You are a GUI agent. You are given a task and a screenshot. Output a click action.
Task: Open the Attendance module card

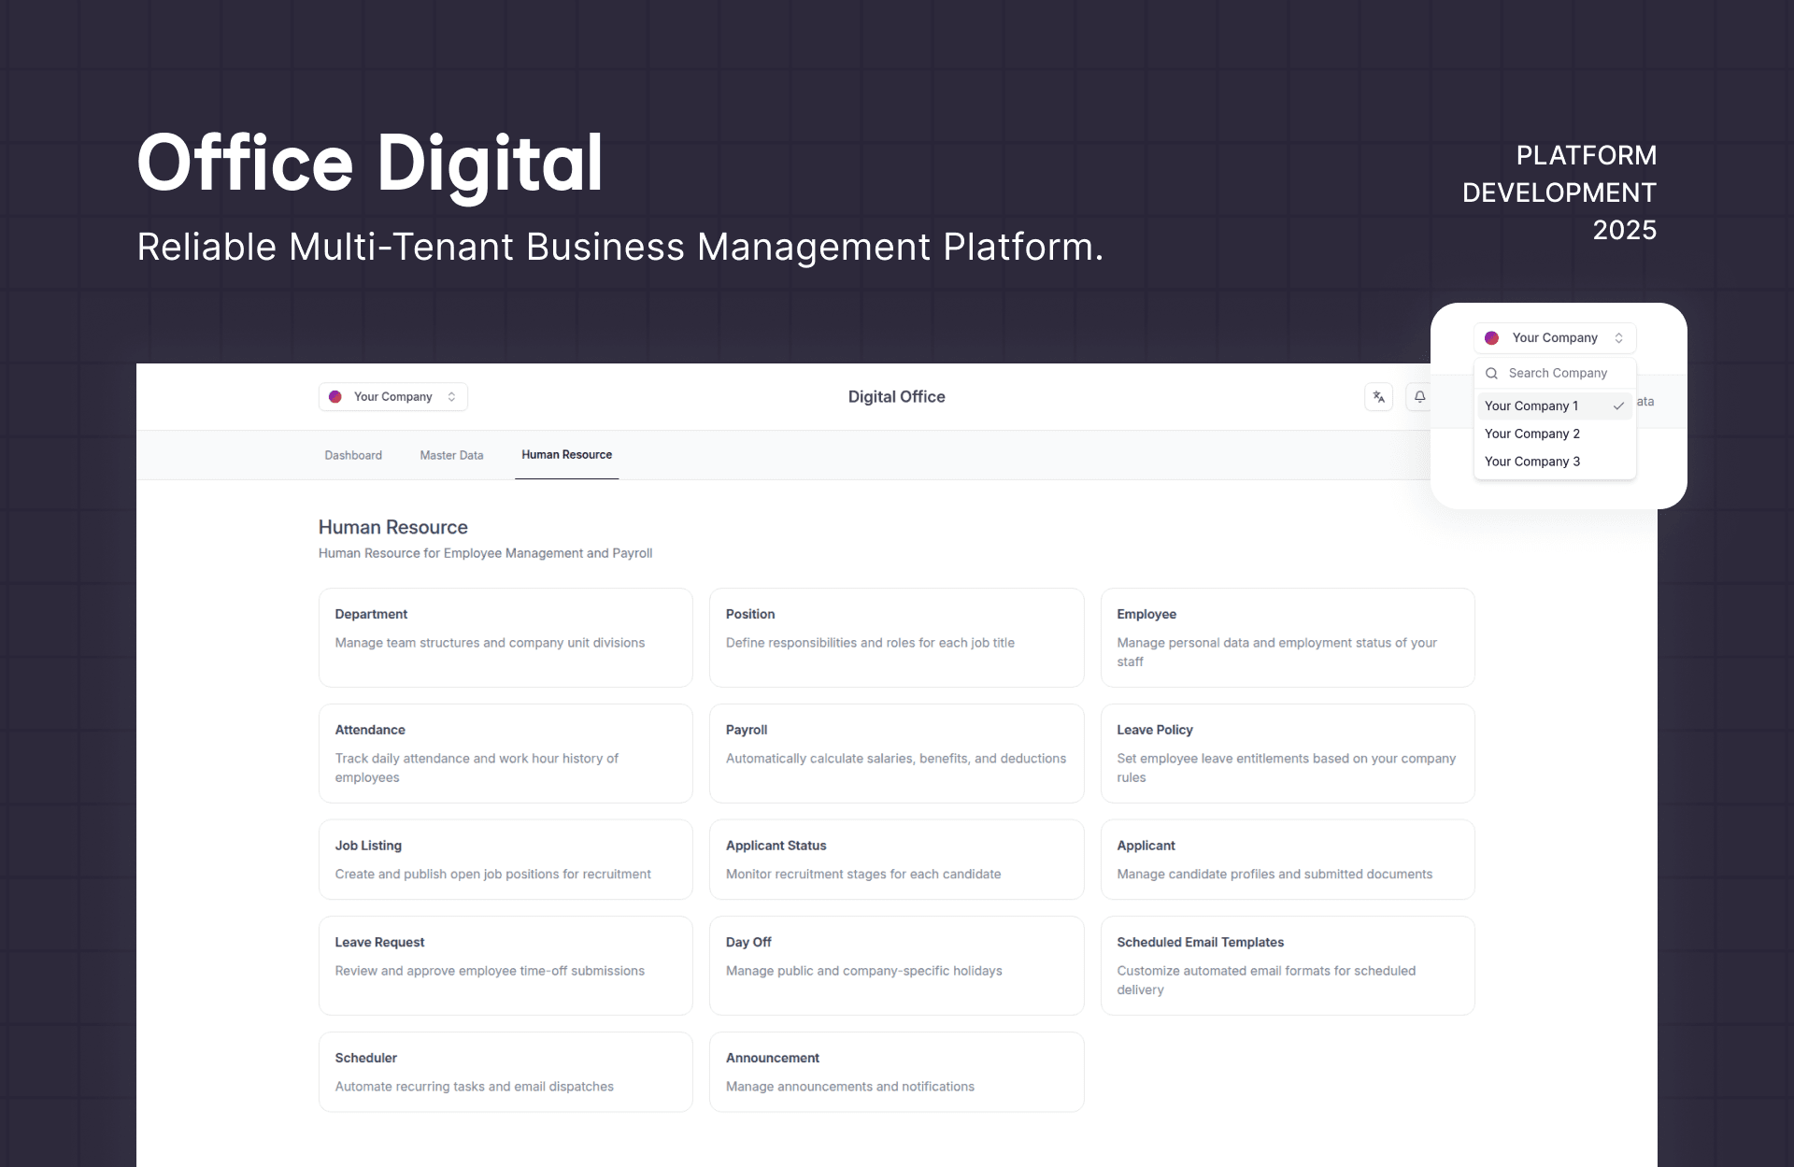click(x=505, y=752)
